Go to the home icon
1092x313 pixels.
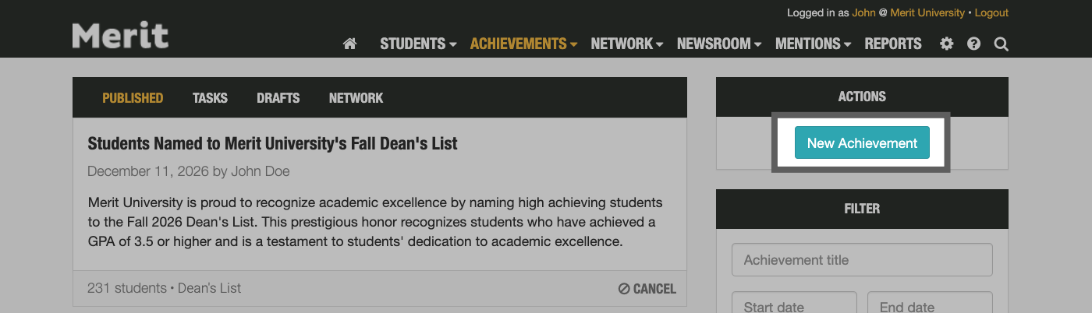tap(349, 44)
